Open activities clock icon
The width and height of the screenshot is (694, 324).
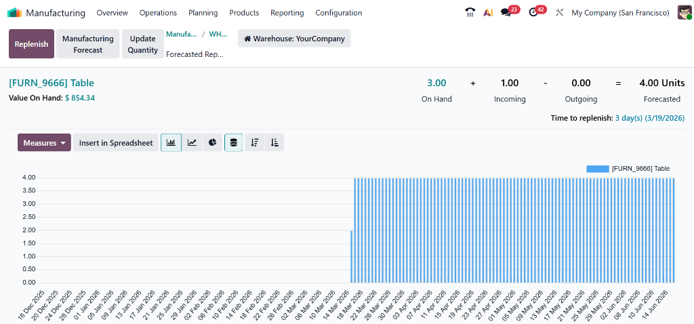533,13
